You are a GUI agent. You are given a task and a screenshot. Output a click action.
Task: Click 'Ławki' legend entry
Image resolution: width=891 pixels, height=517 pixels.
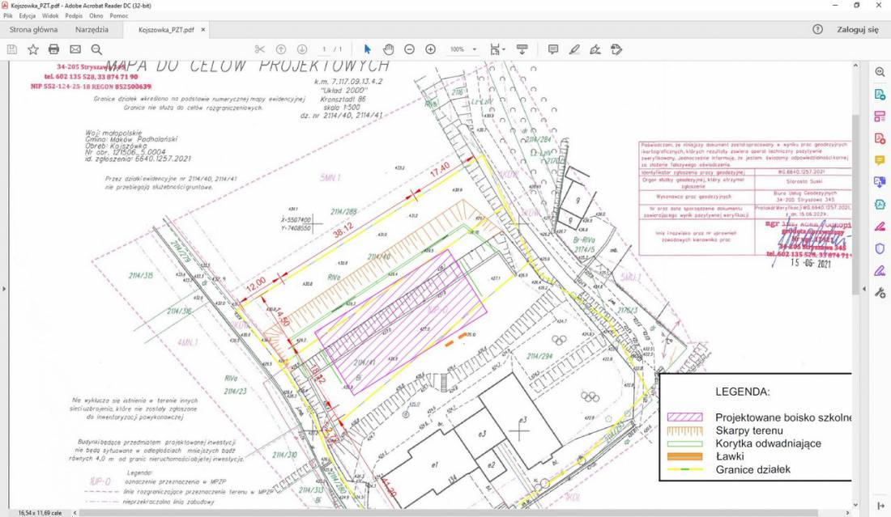click(730, 456)
